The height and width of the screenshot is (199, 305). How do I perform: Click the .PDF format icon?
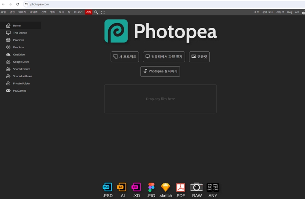(x=180, y=187)
